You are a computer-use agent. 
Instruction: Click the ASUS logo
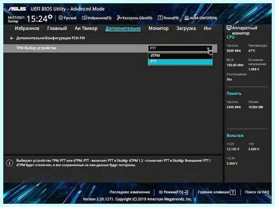point(17,9)
